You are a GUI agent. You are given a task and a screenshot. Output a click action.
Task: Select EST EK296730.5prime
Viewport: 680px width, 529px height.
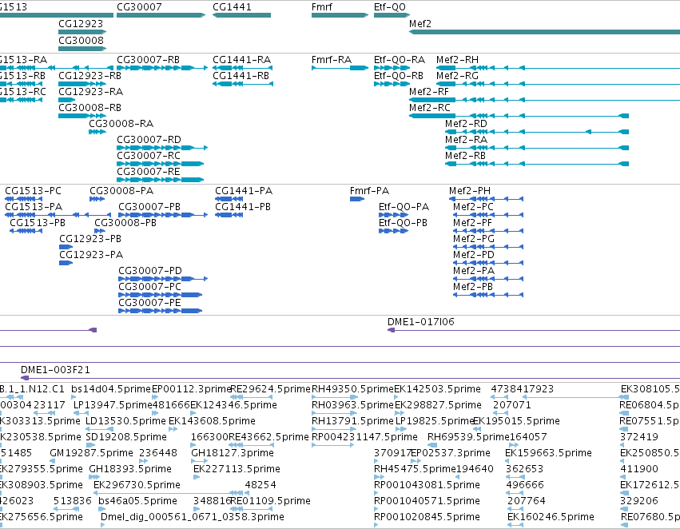pos(137,485)
